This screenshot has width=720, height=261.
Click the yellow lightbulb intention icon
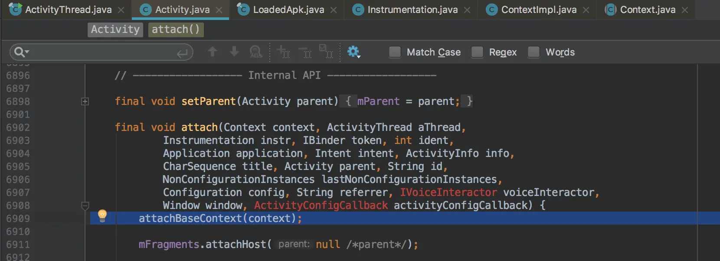(x=102, y=215)
